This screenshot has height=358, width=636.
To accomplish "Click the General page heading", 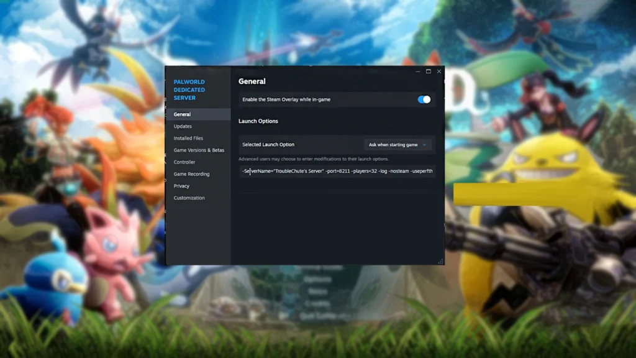I will [252, 81].
